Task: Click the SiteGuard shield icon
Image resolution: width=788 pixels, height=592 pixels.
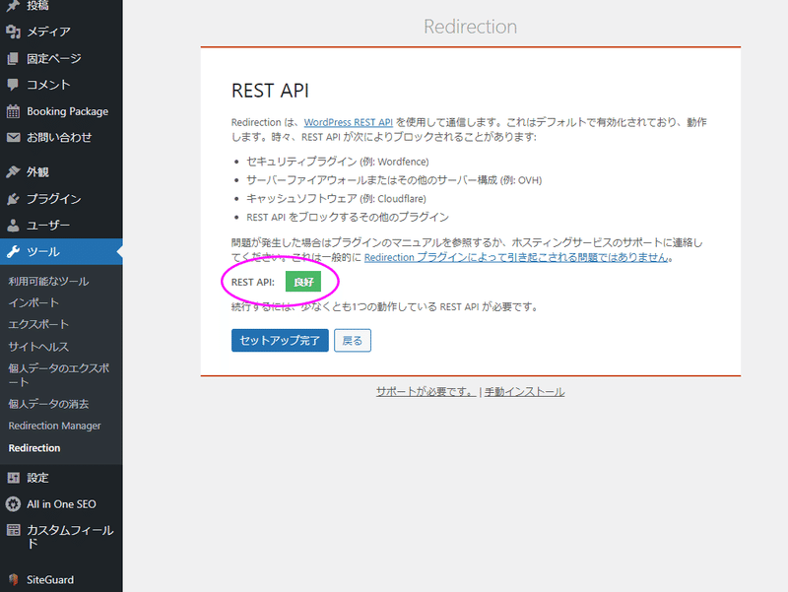Action: click(13, 579)
